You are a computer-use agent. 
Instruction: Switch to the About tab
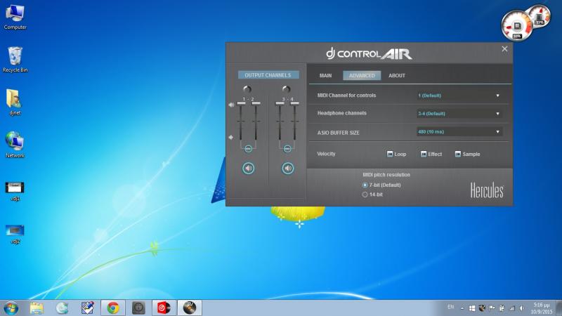pyautogui.click(x=397, y=75)
